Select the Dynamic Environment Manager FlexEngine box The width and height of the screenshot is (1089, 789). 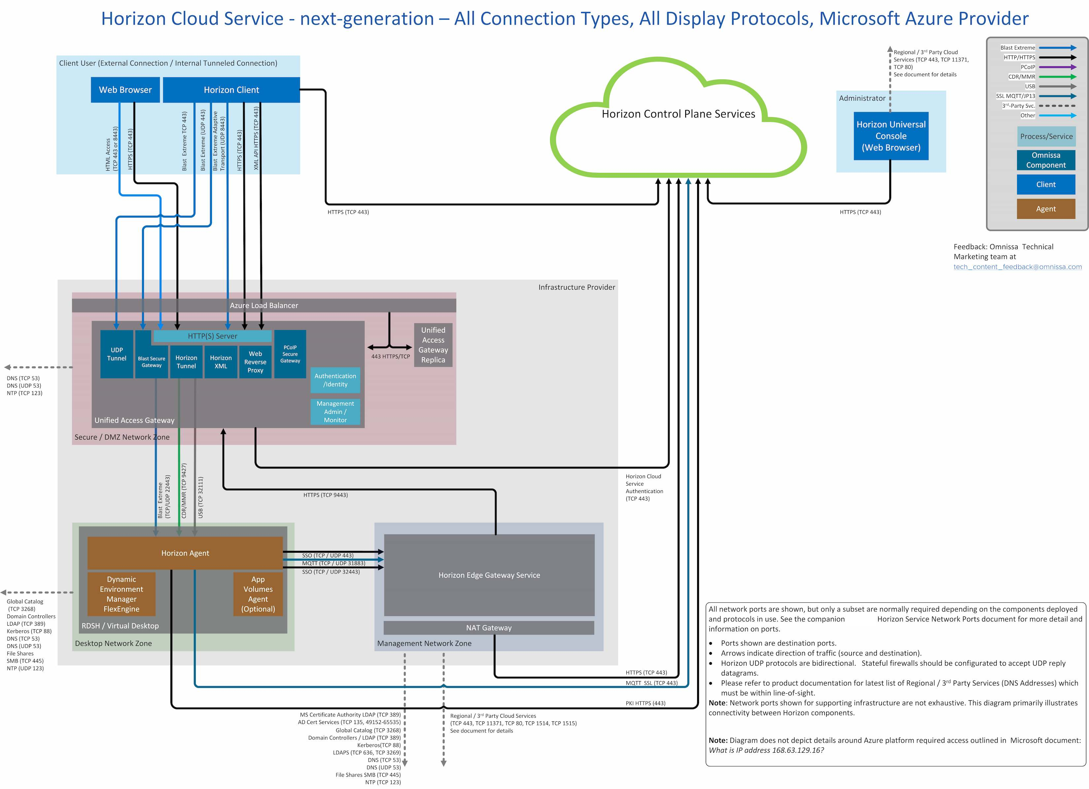[122, 594]
